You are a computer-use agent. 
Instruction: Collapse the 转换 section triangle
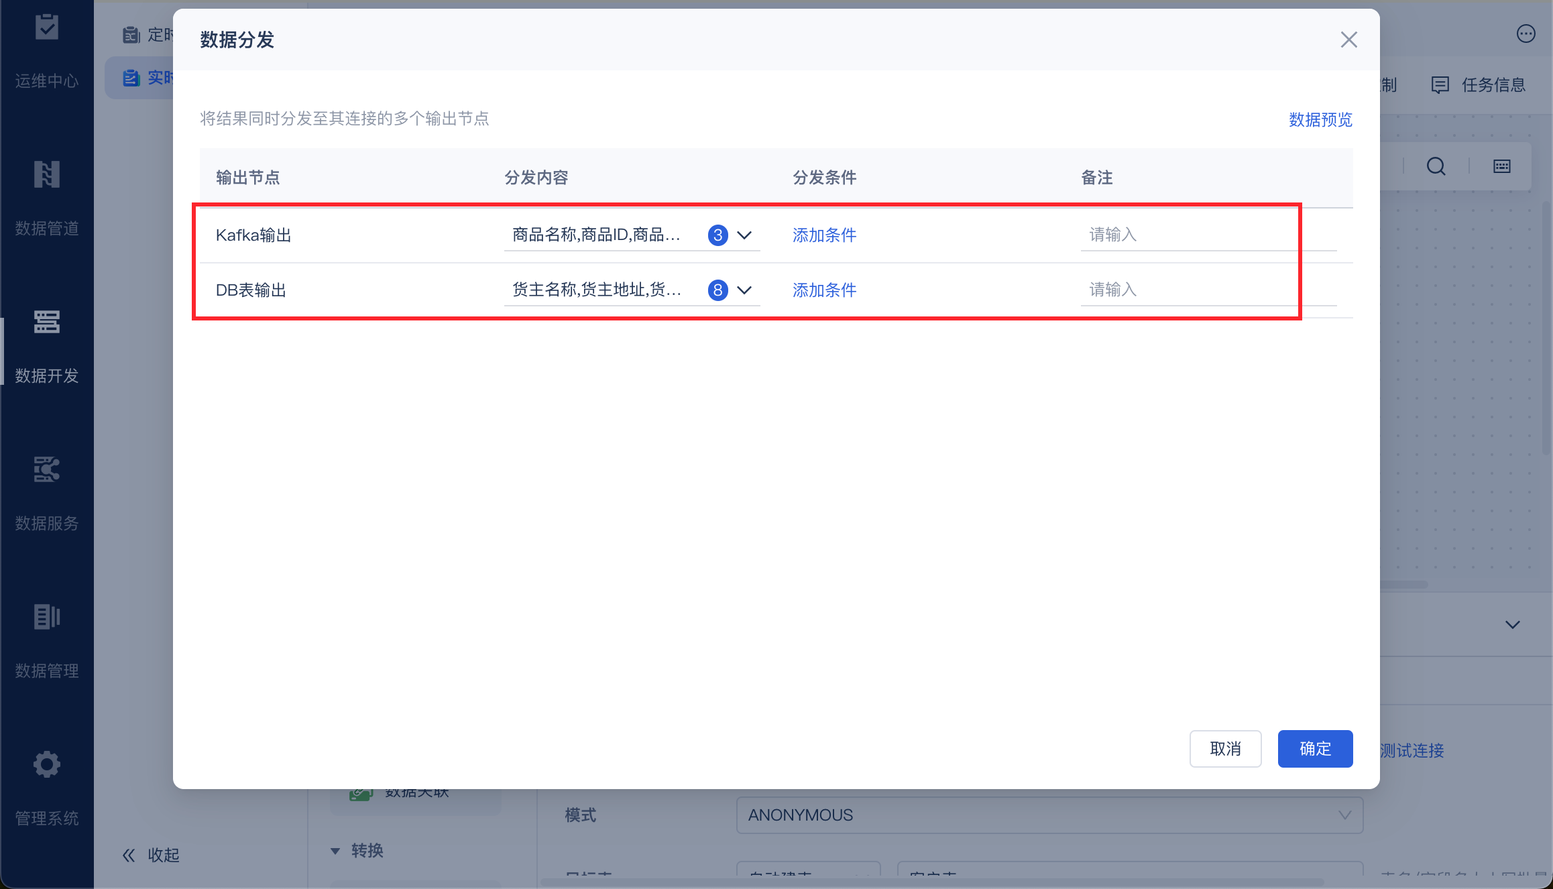click(335, 851)
